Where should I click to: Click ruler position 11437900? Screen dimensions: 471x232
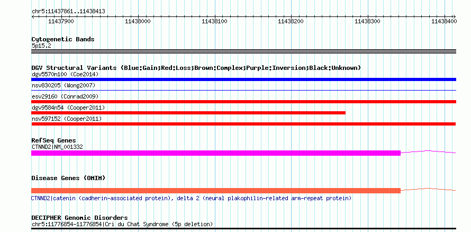tap(61, 21)
